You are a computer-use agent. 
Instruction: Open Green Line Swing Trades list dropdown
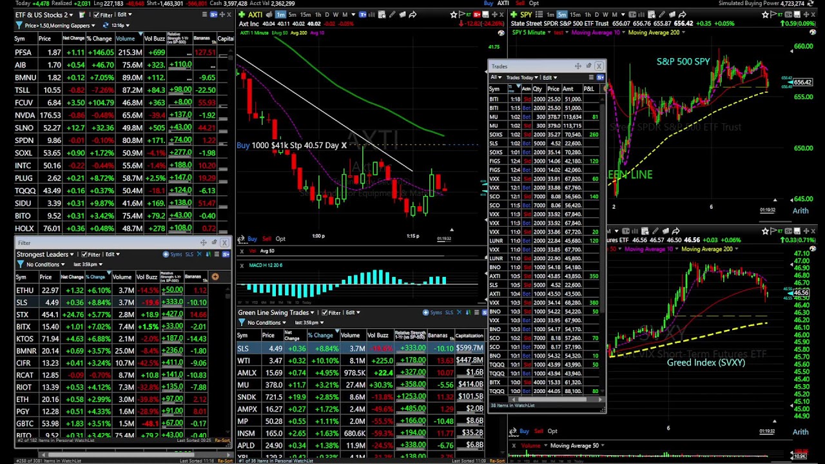[312, 313]
